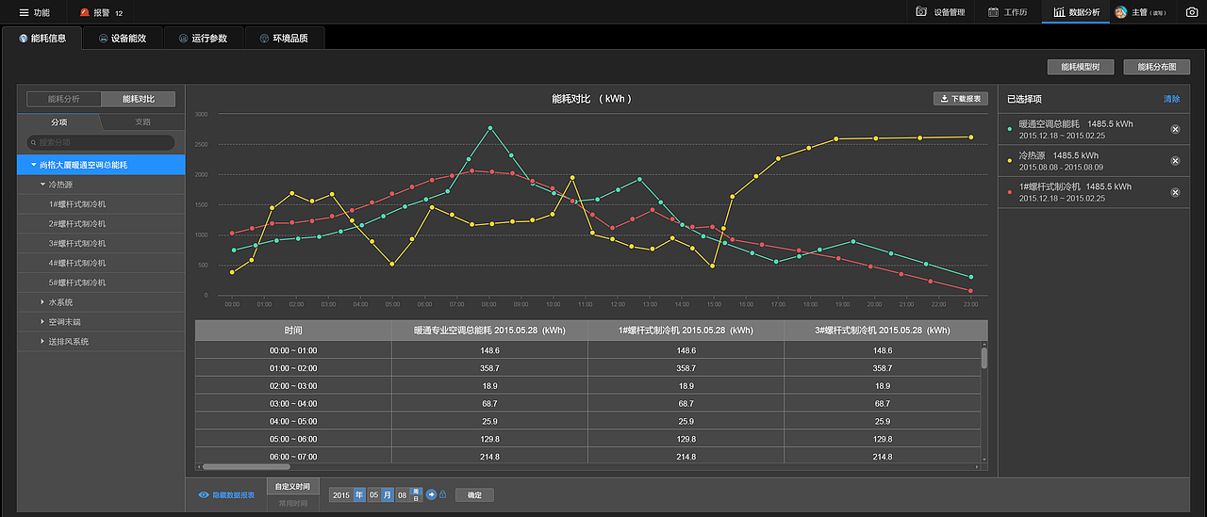Open the 功能 hamburger menu icon

click(x=24, y=12)
